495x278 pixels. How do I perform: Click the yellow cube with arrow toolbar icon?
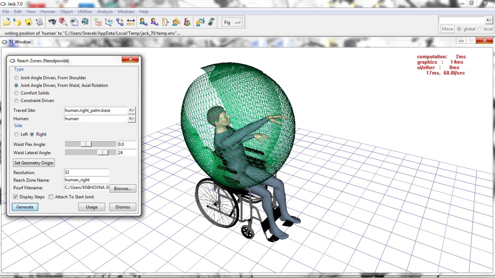(x=18, y=22)
